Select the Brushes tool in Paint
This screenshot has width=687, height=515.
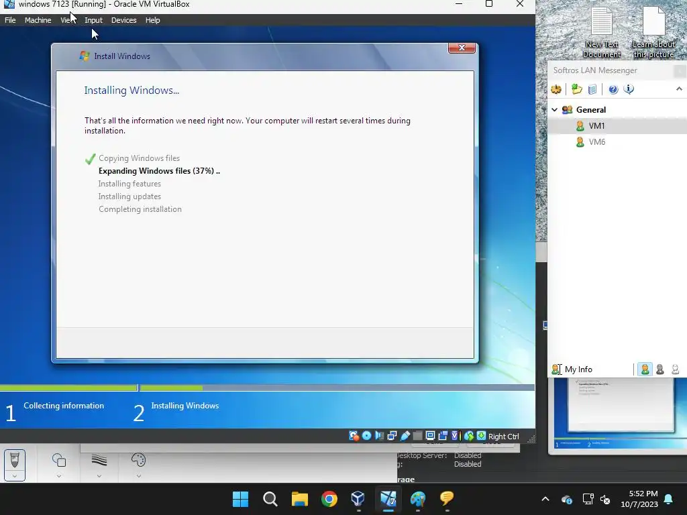tap(15, 460)
